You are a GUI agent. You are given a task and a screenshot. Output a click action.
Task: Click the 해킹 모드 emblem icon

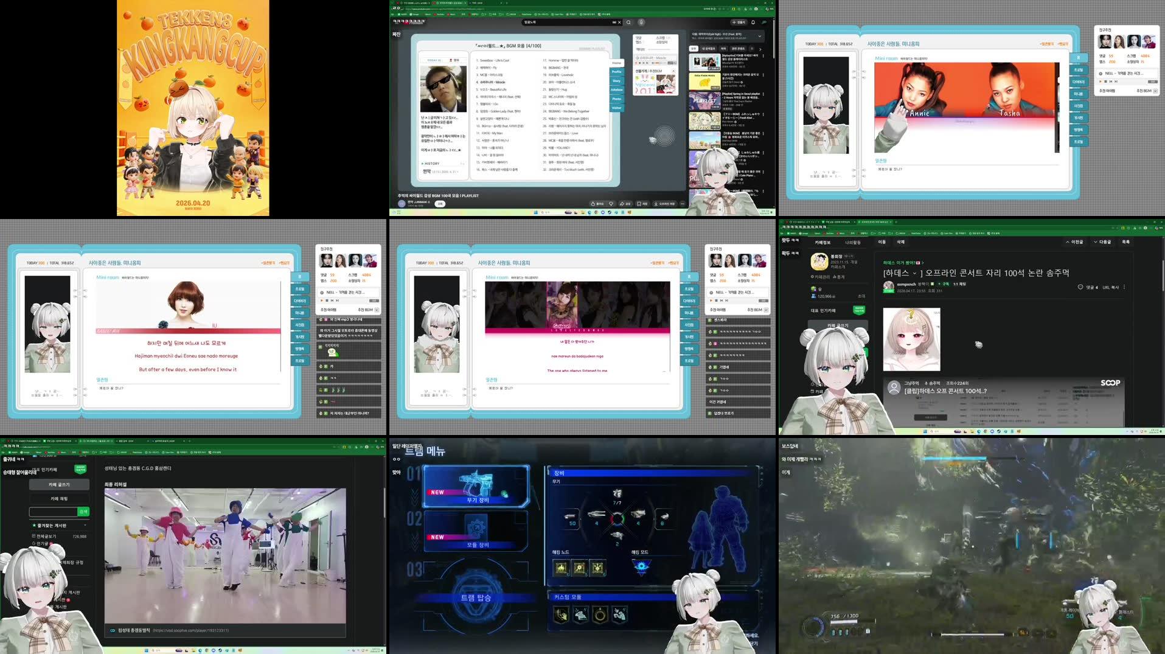point(641,567)
